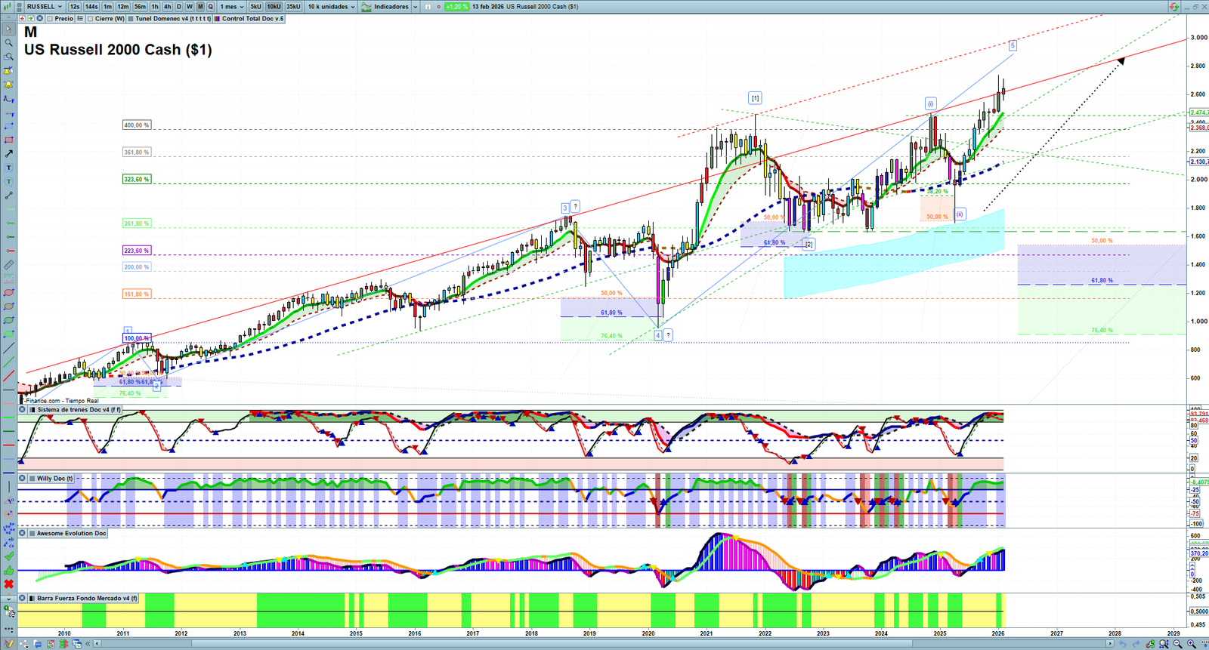Expand the Indicadores dropdown arrow

pos(415,7)
